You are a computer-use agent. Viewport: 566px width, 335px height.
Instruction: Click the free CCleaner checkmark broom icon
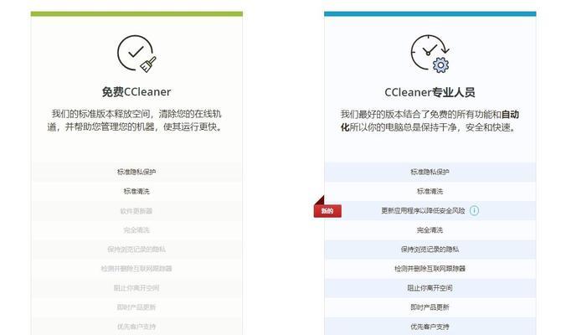pos(136,54)
